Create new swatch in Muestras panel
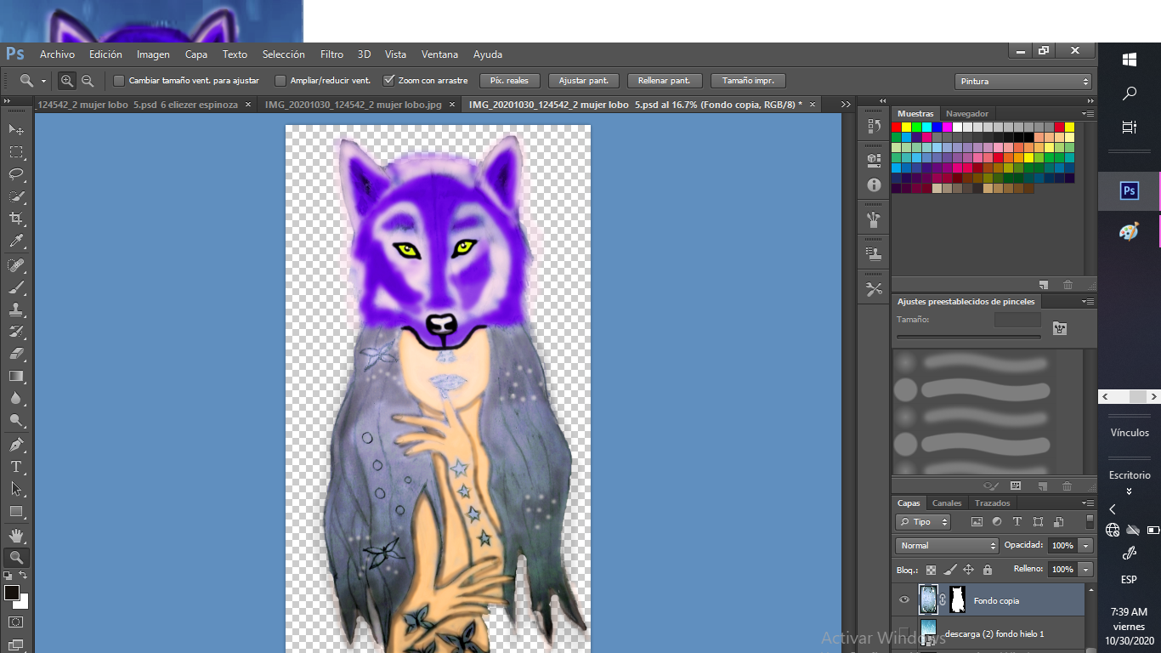The width and height of the screenshot is (1161, 653). (x=1044, y=285)
